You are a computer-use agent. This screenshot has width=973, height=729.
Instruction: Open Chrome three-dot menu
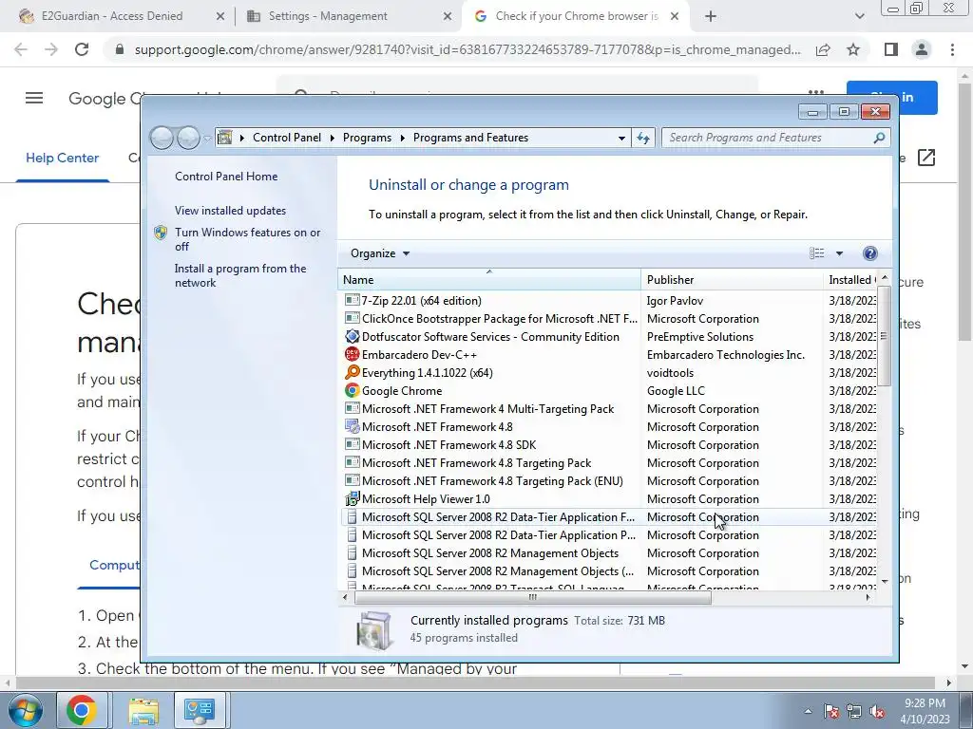pos(952,49)
